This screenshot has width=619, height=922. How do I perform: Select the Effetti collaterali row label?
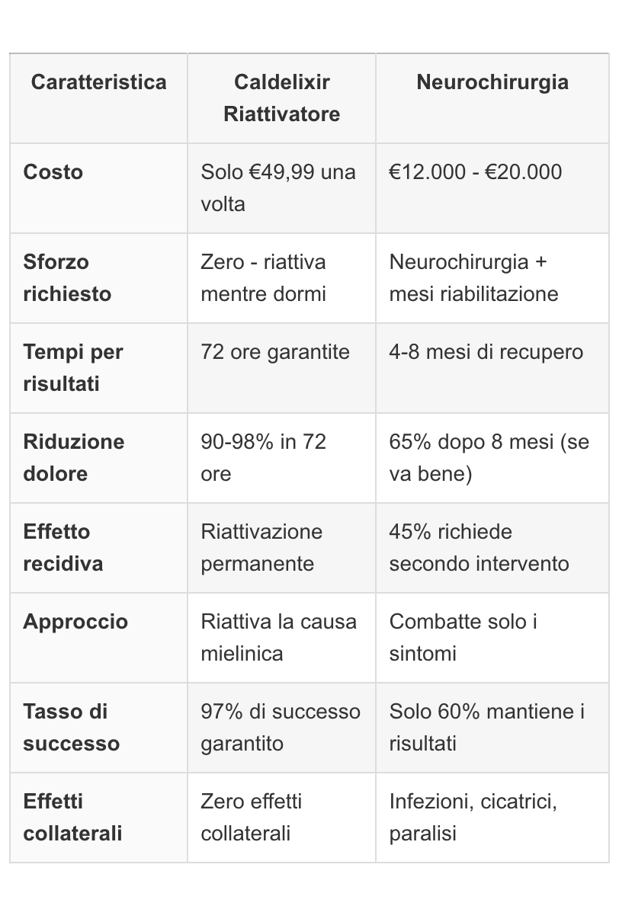[72, 817]
